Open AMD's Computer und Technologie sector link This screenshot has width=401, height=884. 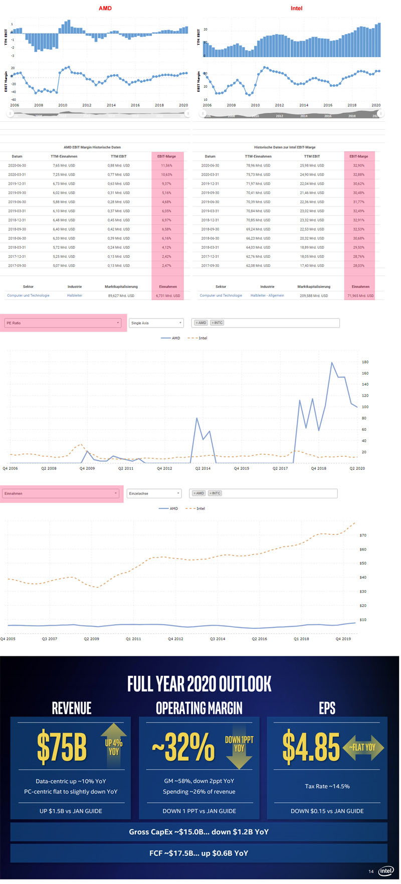28,295
